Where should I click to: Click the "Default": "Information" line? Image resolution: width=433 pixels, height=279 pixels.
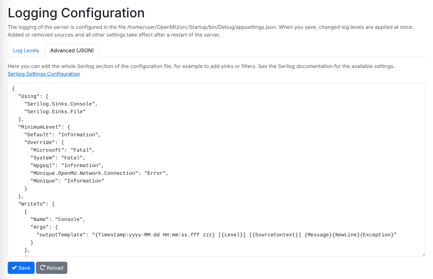click(x=63, y=135)
